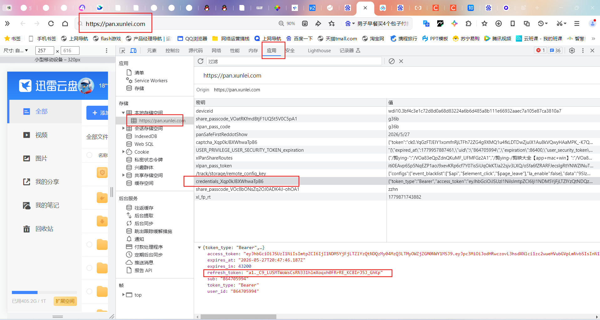The height and width of the screenshot is (320, 600).
Task: Expand the top frame node
Action: pyautogui.click(x=123, y=295)
